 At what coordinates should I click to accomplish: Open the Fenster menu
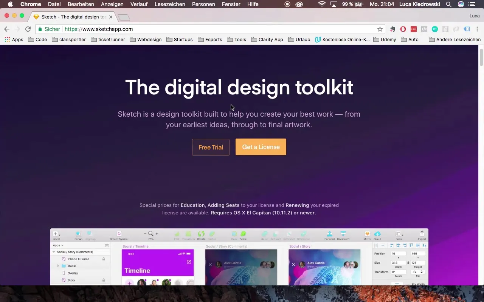(x=231, y=4)
